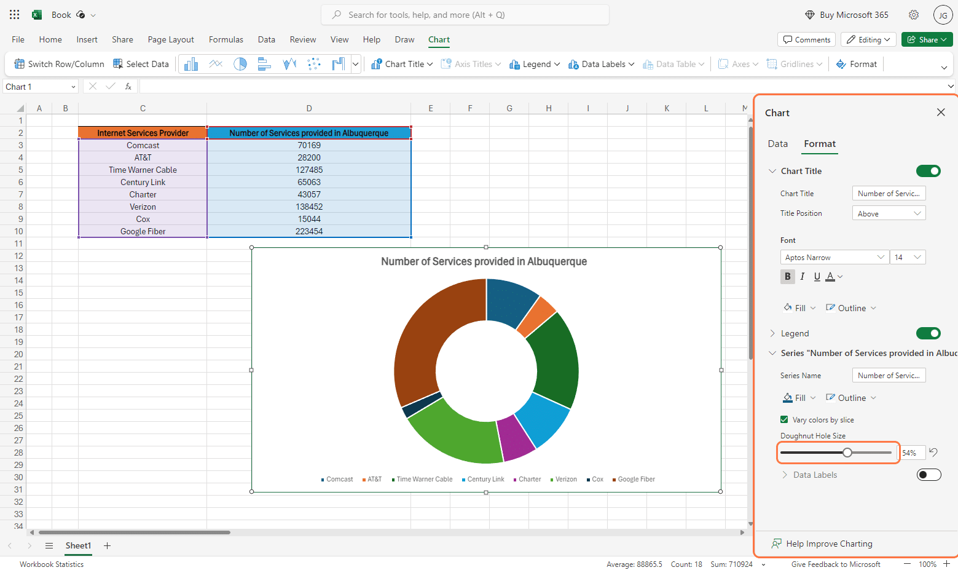Add a new sheet
Screen dimensions: 958x570
tap(107, 545)
